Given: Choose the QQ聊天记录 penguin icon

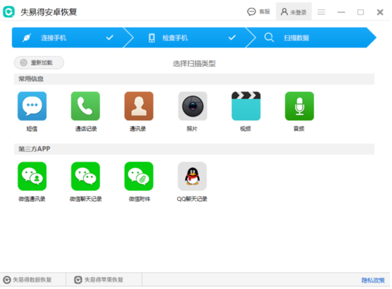Looking at the screenshot, I should coord(192,176).
